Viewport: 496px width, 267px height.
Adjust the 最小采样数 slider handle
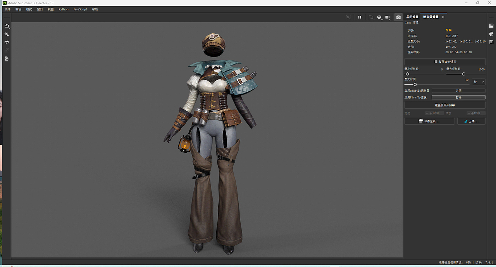407,74
